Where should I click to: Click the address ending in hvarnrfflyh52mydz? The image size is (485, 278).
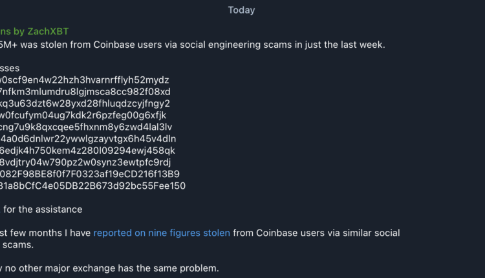pos(84,80)
